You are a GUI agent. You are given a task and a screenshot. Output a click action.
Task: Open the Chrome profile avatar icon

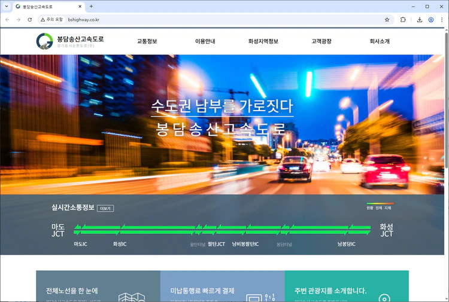point(430,20)
